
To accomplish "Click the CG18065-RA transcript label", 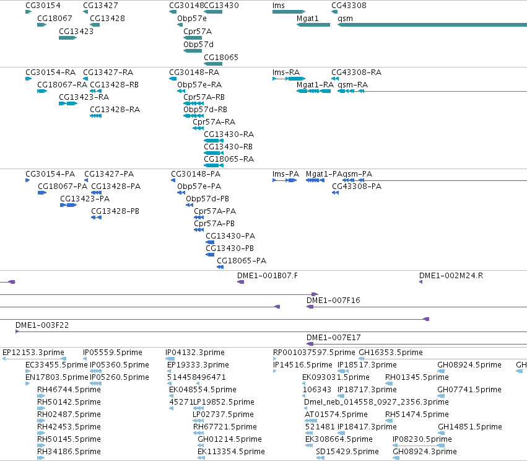I will (229, 159).
